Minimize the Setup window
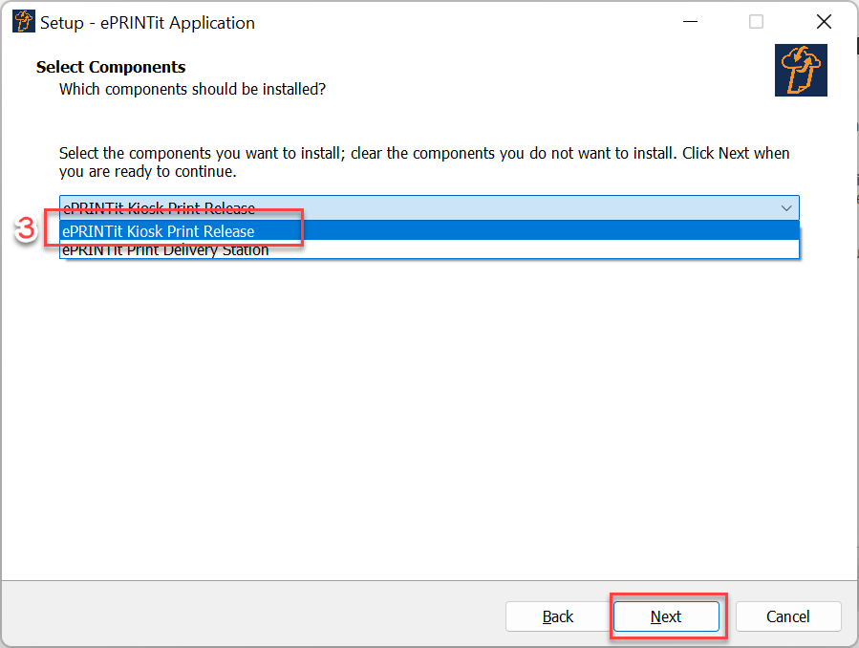This screenshot has height=648, width=859. [690, 22]
